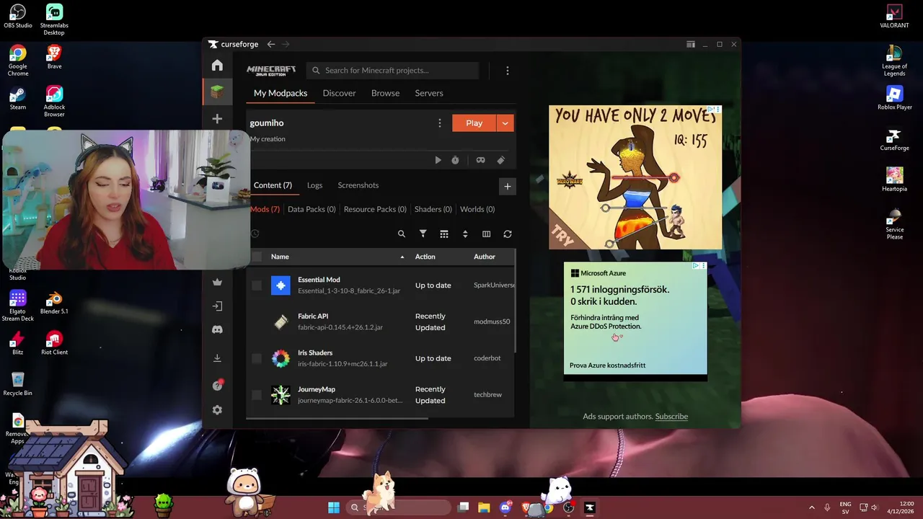Image resolution: width=923 pixels, height=519 pixels.
Task: Click the refresh mods icon
Action: point(508,234)
